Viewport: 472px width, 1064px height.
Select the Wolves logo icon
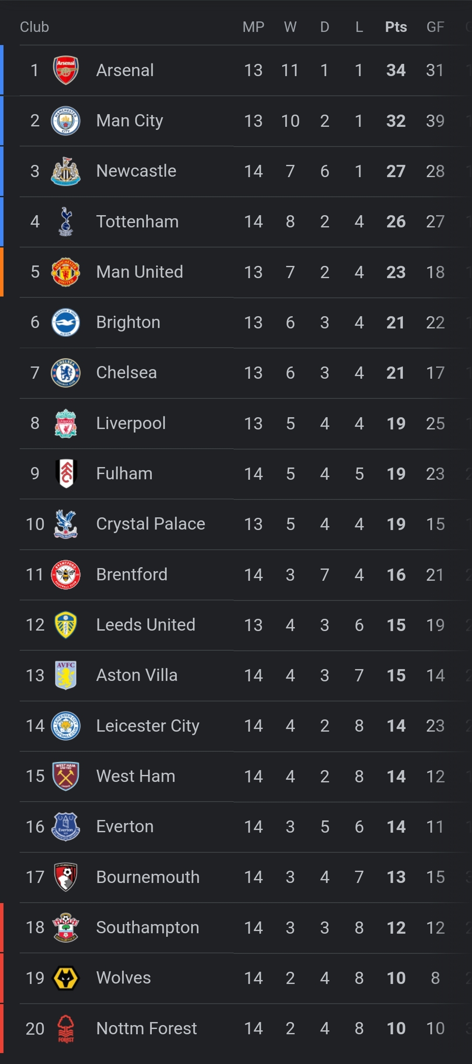(66, 978)
